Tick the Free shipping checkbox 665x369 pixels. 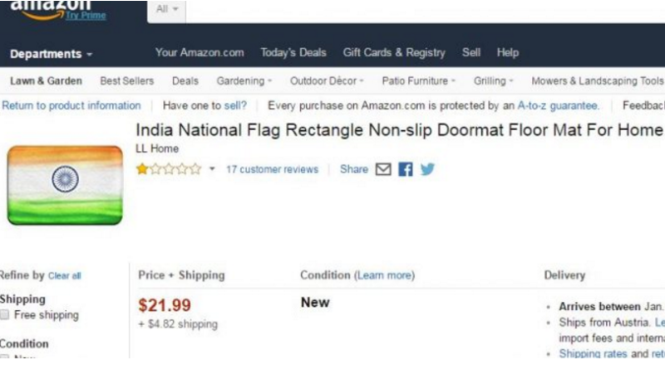pyautogui.click(x=6, y=315)
